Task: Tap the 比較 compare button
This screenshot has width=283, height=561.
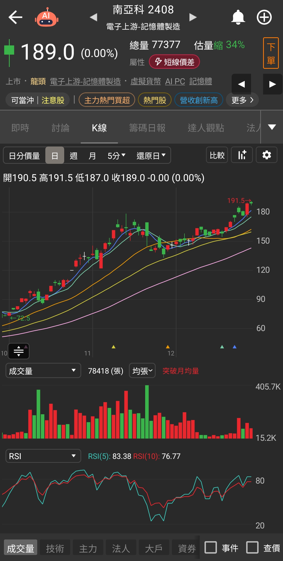Action: pos(217,155)
